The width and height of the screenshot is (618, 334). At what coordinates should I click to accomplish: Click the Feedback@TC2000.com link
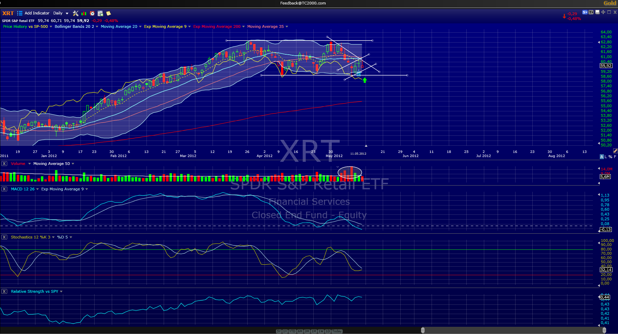pyautogui.click(x=303, y=3)
